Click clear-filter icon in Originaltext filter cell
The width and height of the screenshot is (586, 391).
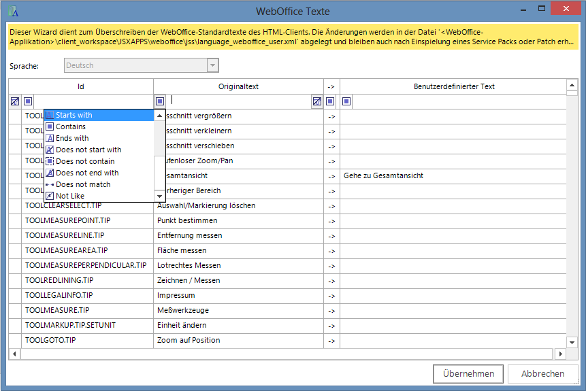click(316, 101)
